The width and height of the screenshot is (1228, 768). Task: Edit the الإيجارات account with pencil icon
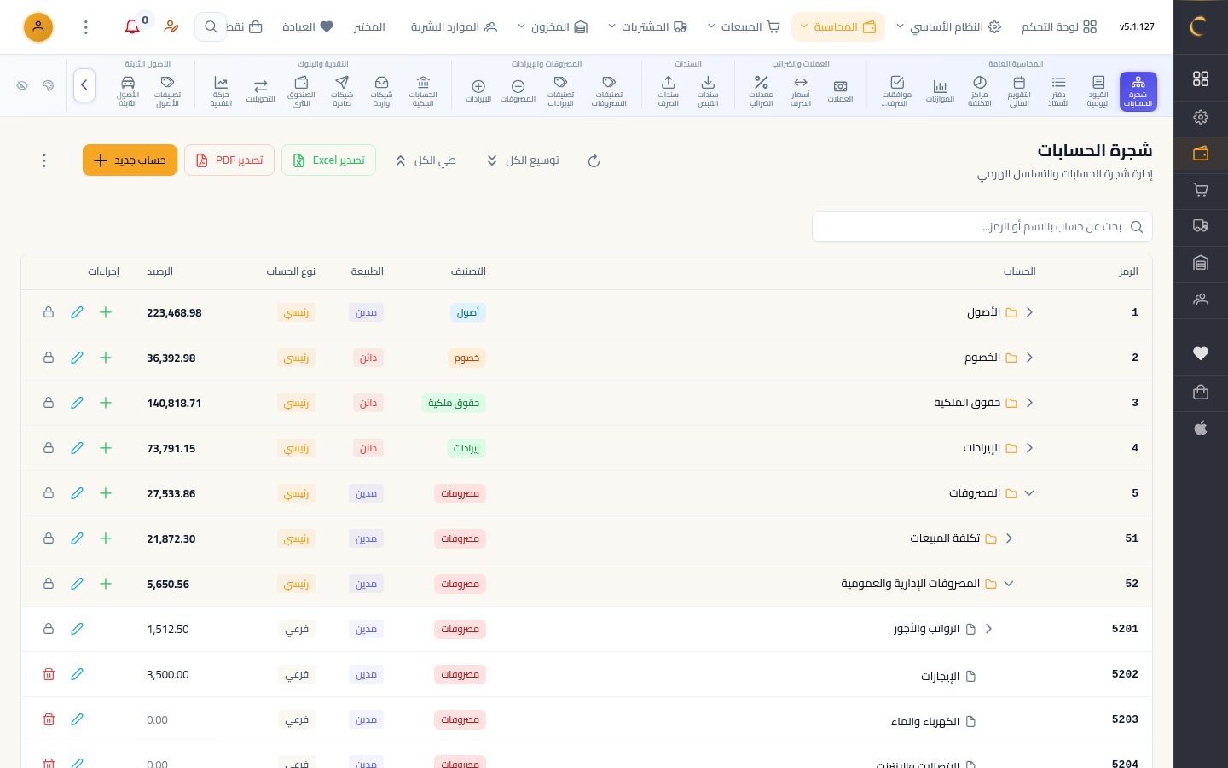point(77,674)
